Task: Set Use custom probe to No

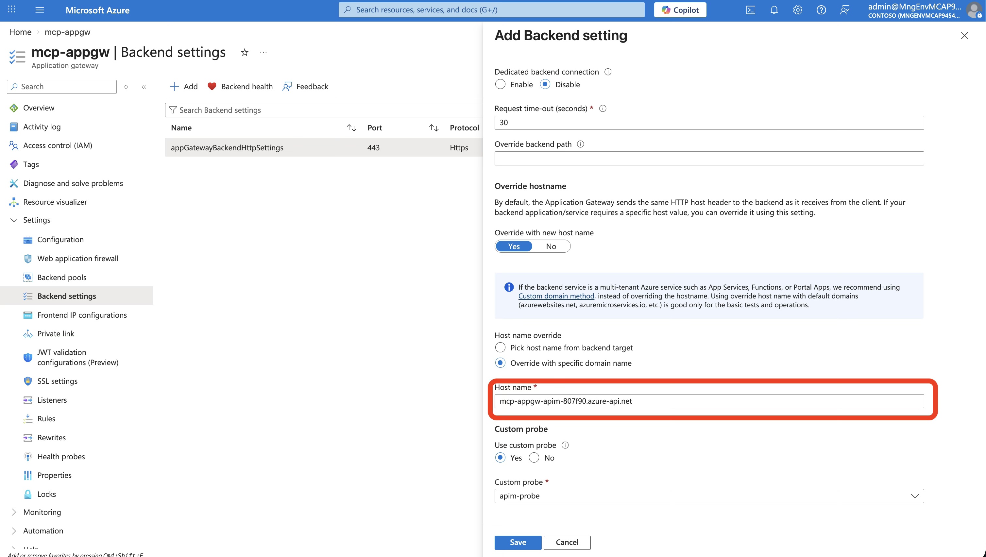Action: click(x=534, y=458)
